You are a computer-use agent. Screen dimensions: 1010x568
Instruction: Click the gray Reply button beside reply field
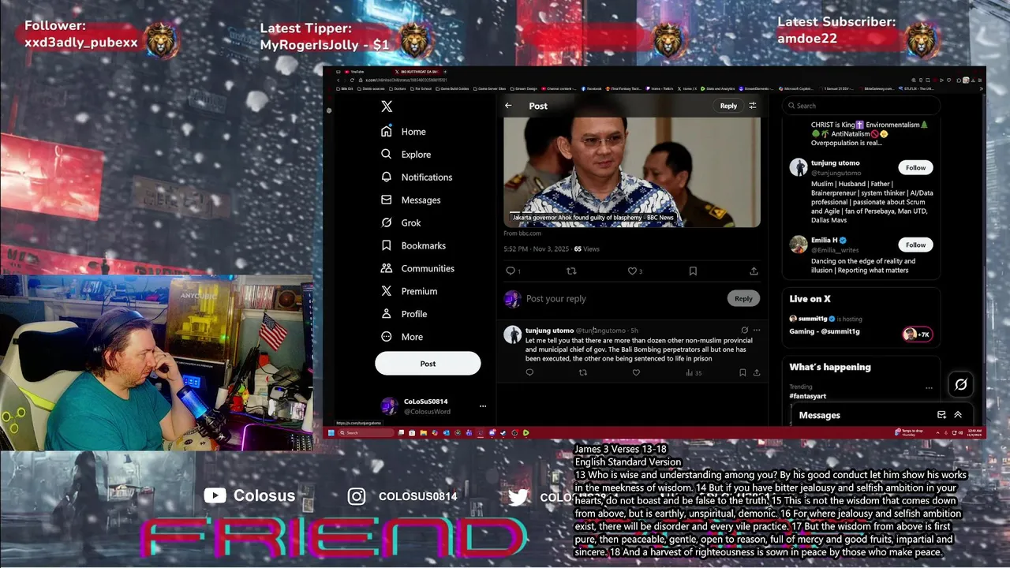pos(743,298)
